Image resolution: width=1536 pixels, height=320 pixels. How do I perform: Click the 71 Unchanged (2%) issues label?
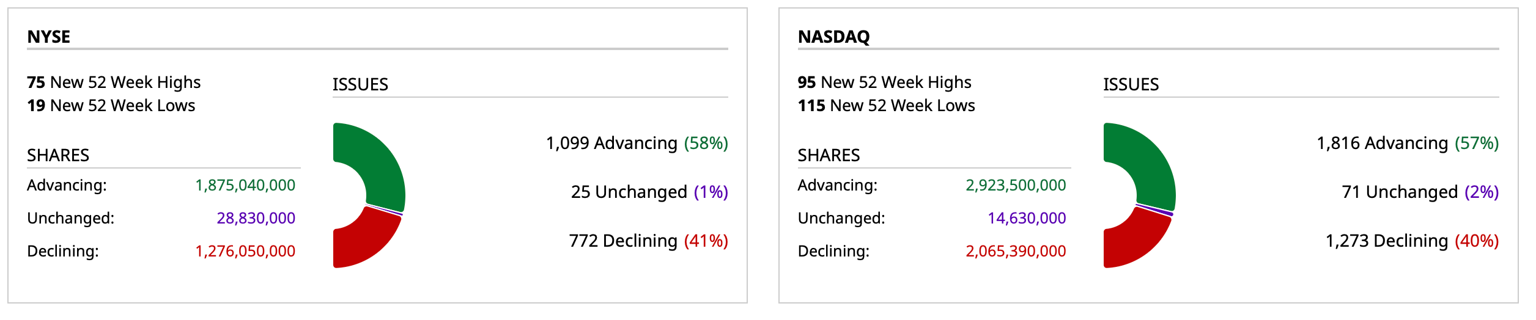1420,192
